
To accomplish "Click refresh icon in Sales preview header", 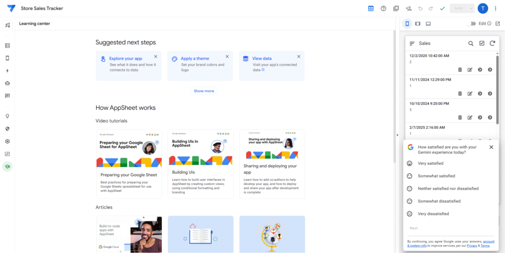I will (492, 43).
